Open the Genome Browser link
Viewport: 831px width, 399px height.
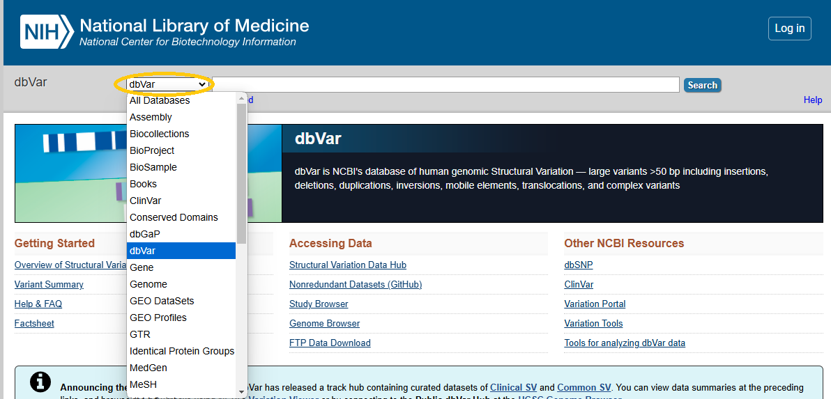324,323
